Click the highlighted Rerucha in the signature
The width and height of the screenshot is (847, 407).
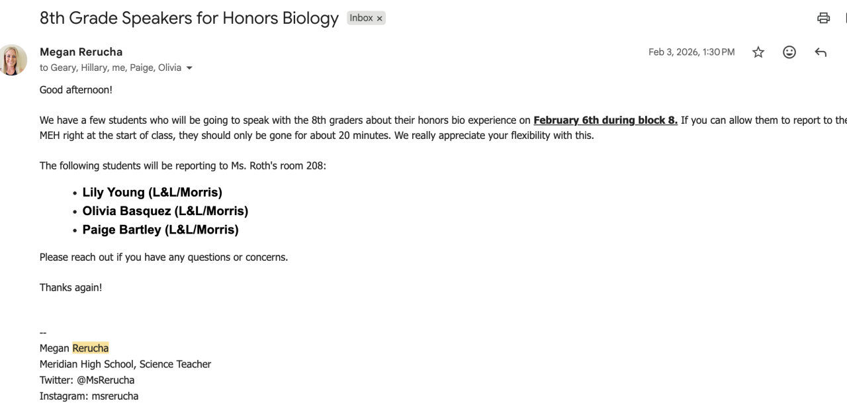(90, 348)
